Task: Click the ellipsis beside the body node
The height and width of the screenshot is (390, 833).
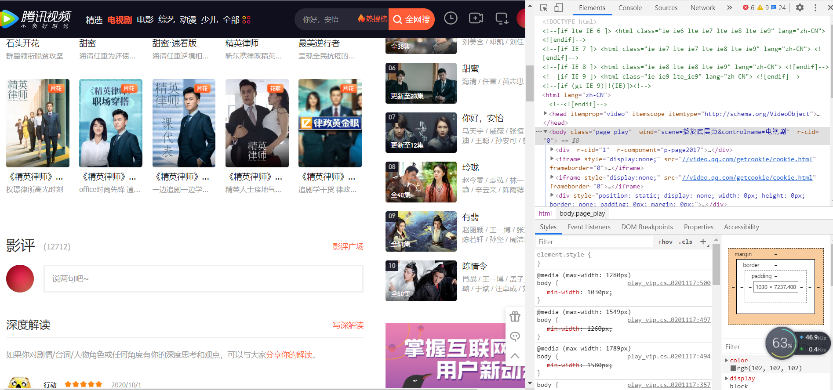Action: coord(538,132)
